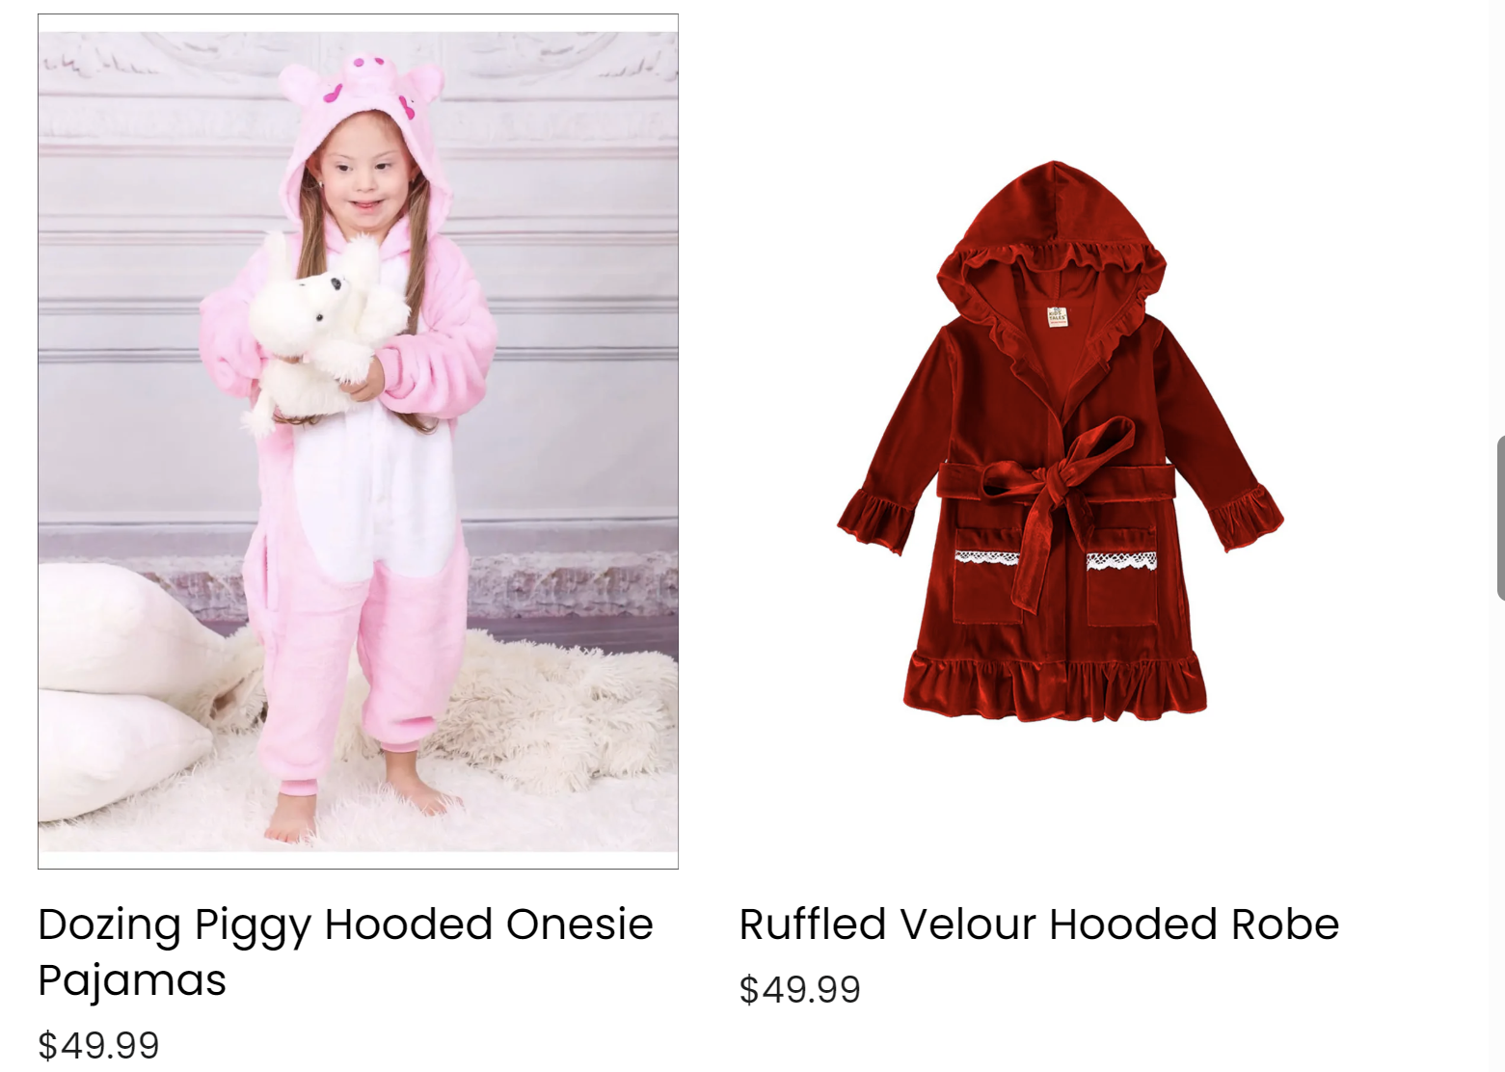Click the right ruffled sleeve cuff of the robe
1505x1072 pixels.
1248,517
